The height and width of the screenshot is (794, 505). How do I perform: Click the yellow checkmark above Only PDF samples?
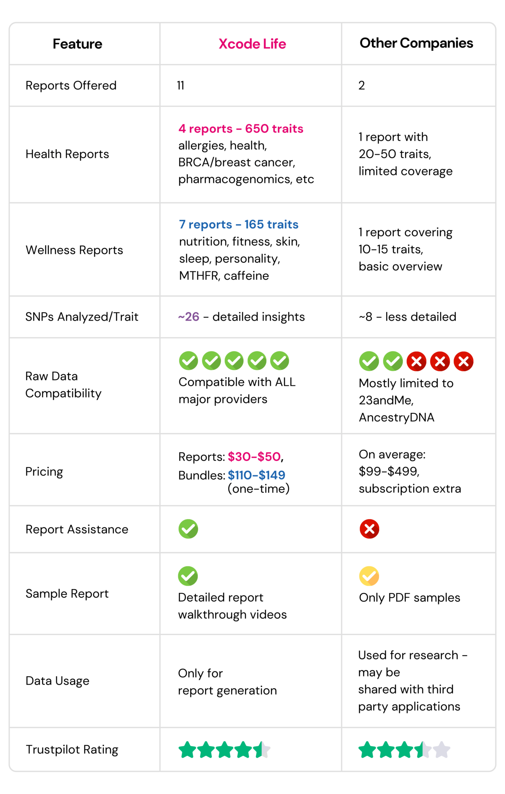(369, 576)
